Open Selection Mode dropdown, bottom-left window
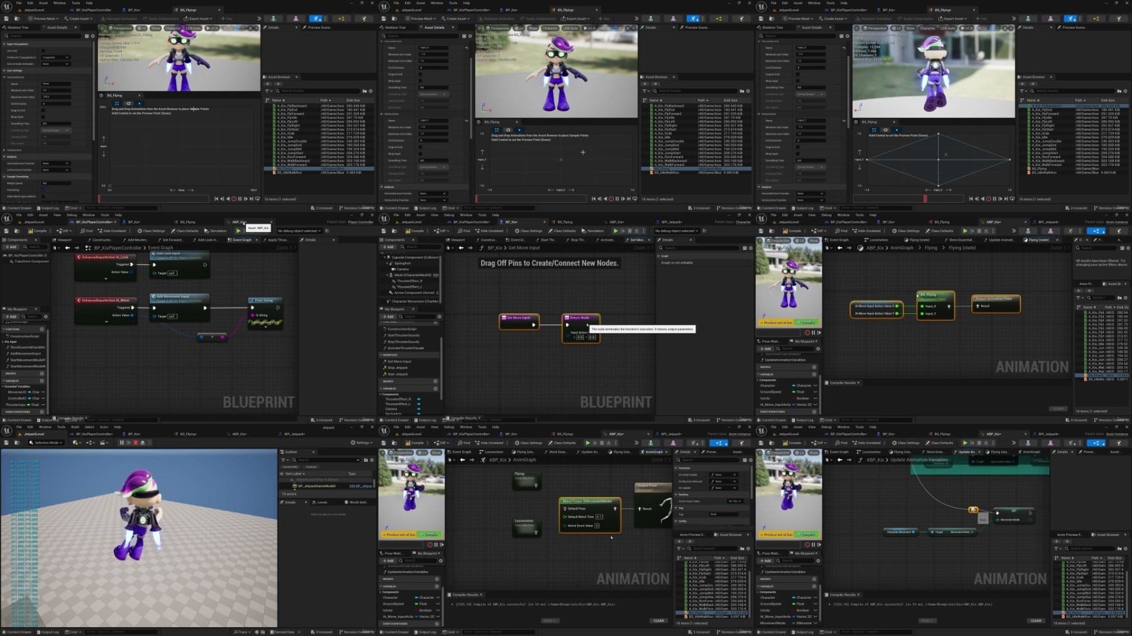The height and width of the screenshot is (636, 1132). tap(47, 443)
